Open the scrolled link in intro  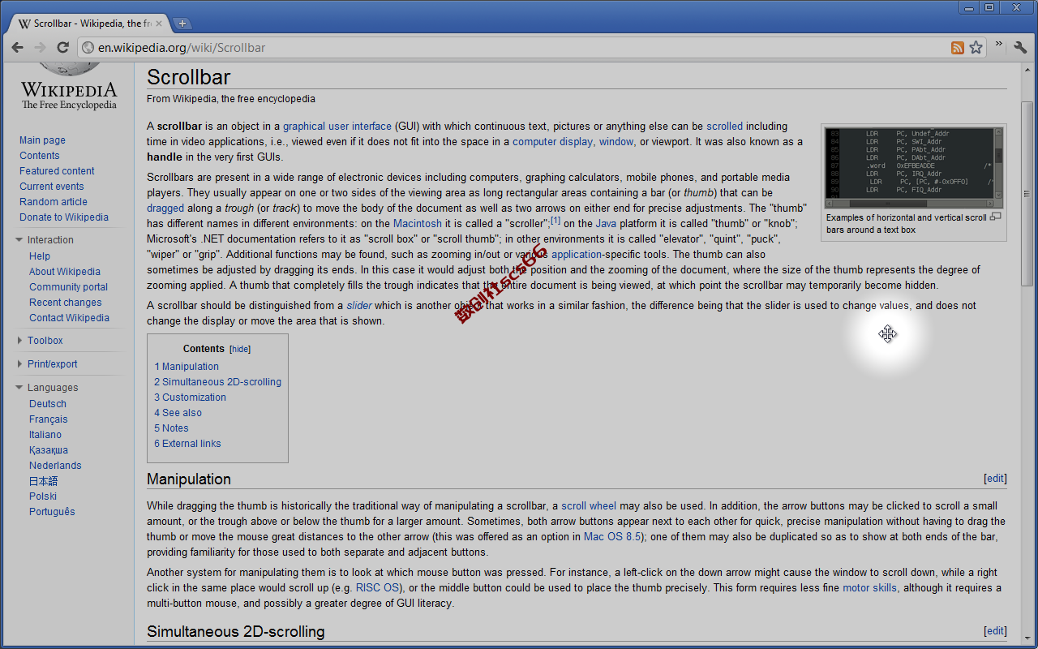point(724,127)
